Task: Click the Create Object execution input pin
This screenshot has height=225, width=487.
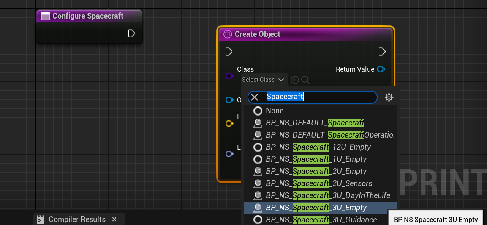Action: point(229,52)
